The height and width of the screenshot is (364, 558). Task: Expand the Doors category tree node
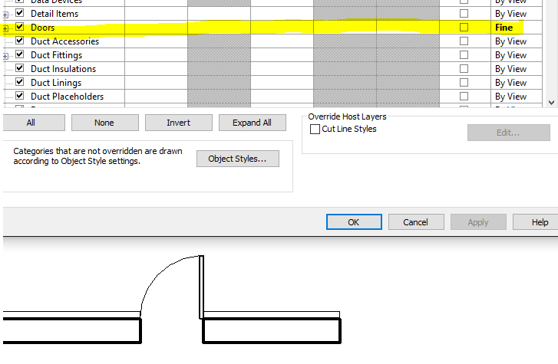coord(6,28)
